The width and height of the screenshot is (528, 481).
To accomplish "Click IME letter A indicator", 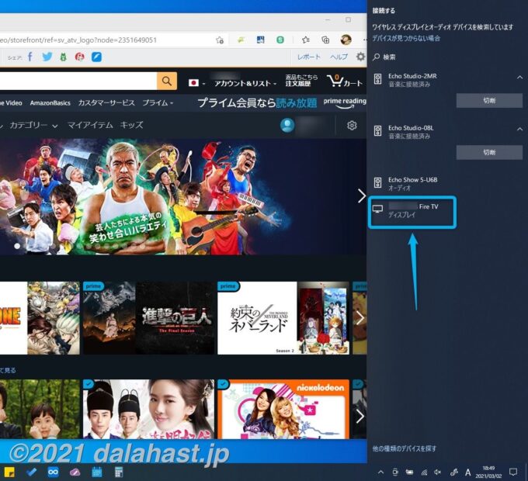I will point(467,472).
